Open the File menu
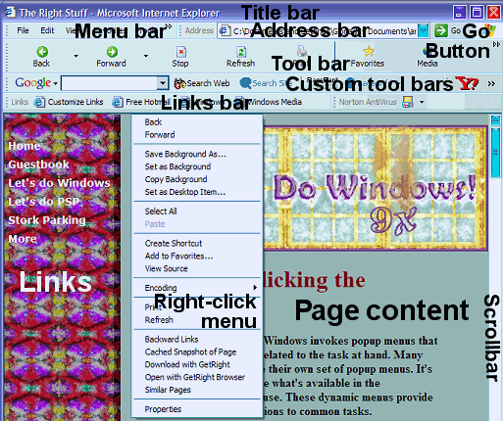 pyautogui.click(x=23, y=30)
